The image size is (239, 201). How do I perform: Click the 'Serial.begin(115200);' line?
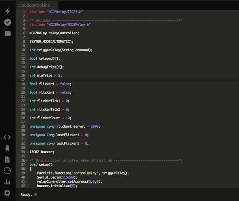pos(57,177)
